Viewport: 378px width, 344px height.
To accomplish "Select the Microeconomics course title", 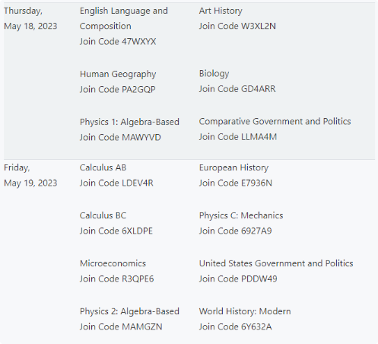I will pyautogui.click(x=113, y=263).
